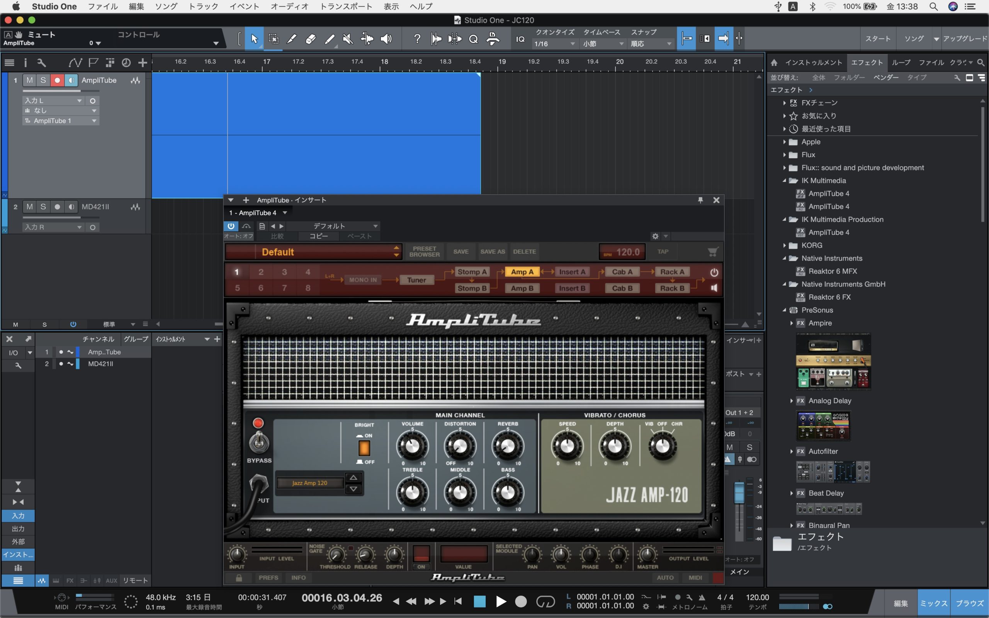Open AmpliTube PREFS
The image size is (989, 618).
pyautogui.click(x=268, y=577)
